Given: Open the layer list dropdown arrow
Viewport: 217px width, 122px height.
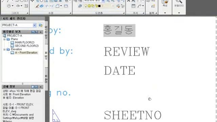Looking at the screenshot, I should tap(113, 6).
